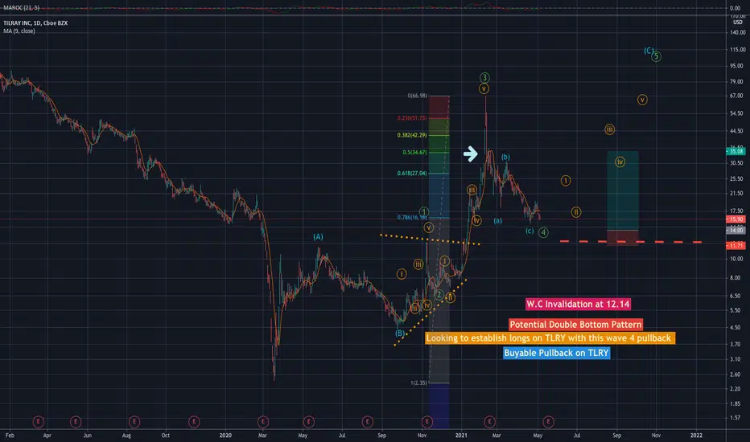Click the Feb label on the time axis
750x442 pixels.
10,436
